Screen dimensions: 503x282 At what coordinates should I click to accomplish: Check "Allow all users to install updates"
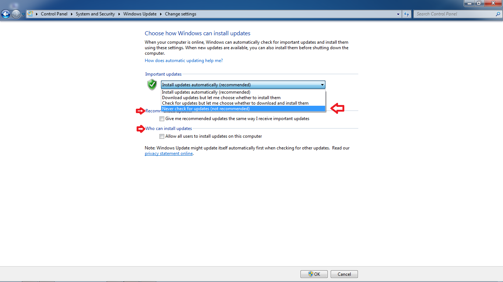[162, 136]
